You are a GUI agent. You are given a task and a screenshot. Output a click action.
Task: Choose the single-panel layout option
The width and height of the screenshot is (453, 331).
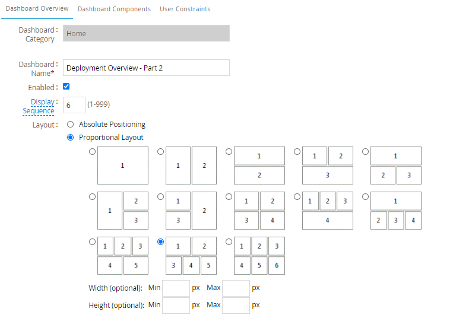[x=92, y=152]
